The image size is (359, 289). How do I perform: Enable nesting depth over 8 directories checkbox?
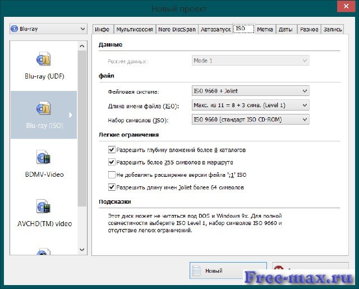click(112, 150)
